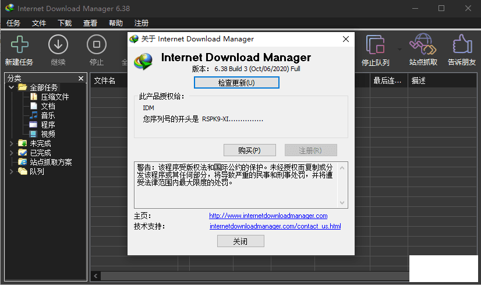Click the 描述 column header
This screenshot has height=285, width=481.
click(419, 81)
